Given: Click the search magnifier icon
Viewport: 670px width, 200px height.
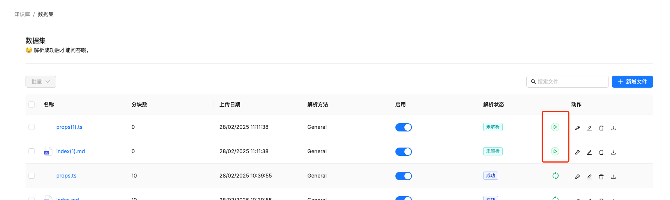Looking at the screenshot, I should 533,82.
